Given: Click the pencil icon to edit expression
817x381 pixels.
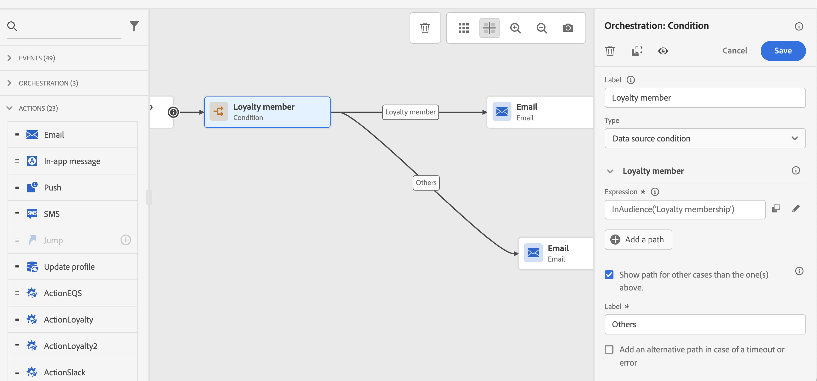Looking at the screenshot, I should pos(795,208).
